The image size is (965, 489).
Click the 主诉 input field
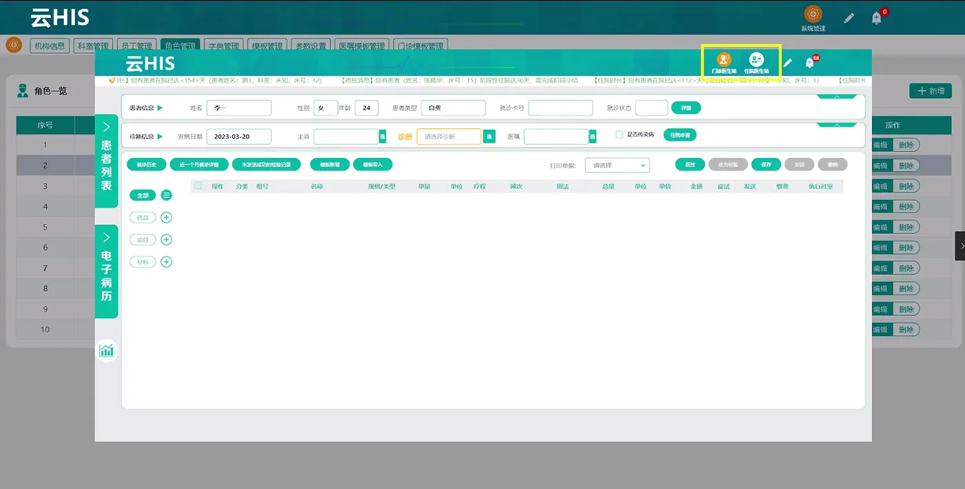346,137
